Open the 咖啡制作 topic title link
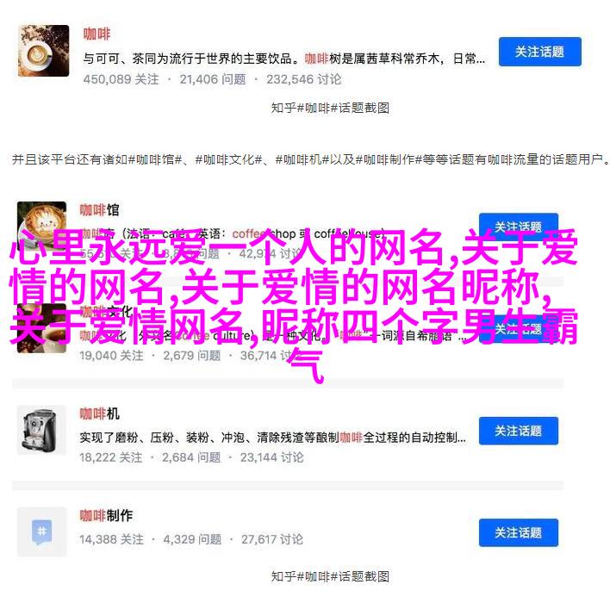The height and width of the screenshot is (603, 610). point(106,515)
